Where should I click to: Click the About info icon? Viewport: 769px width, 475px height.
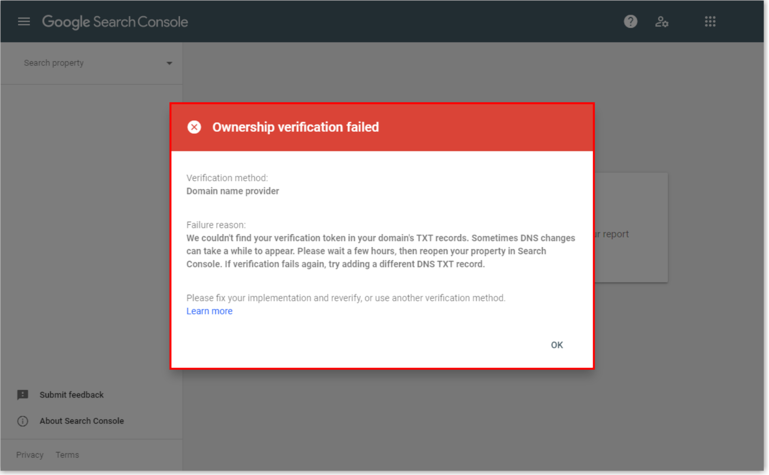(x=23, y=421)
